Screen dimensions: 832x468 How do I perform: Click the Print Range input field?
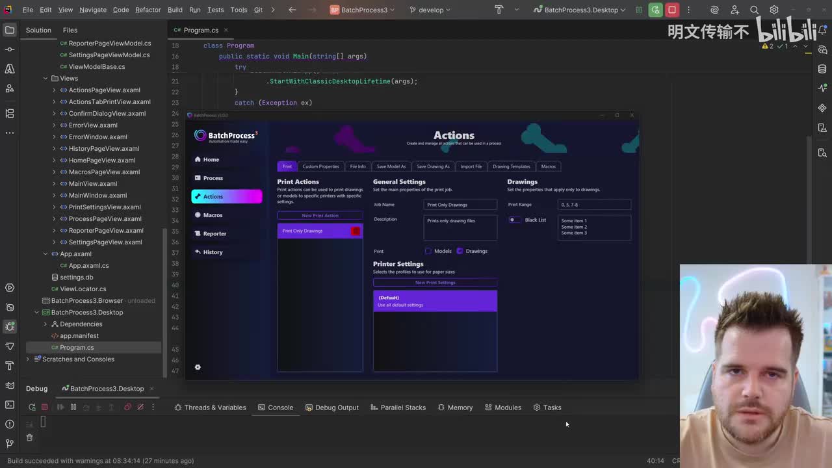tap(594, 205)
